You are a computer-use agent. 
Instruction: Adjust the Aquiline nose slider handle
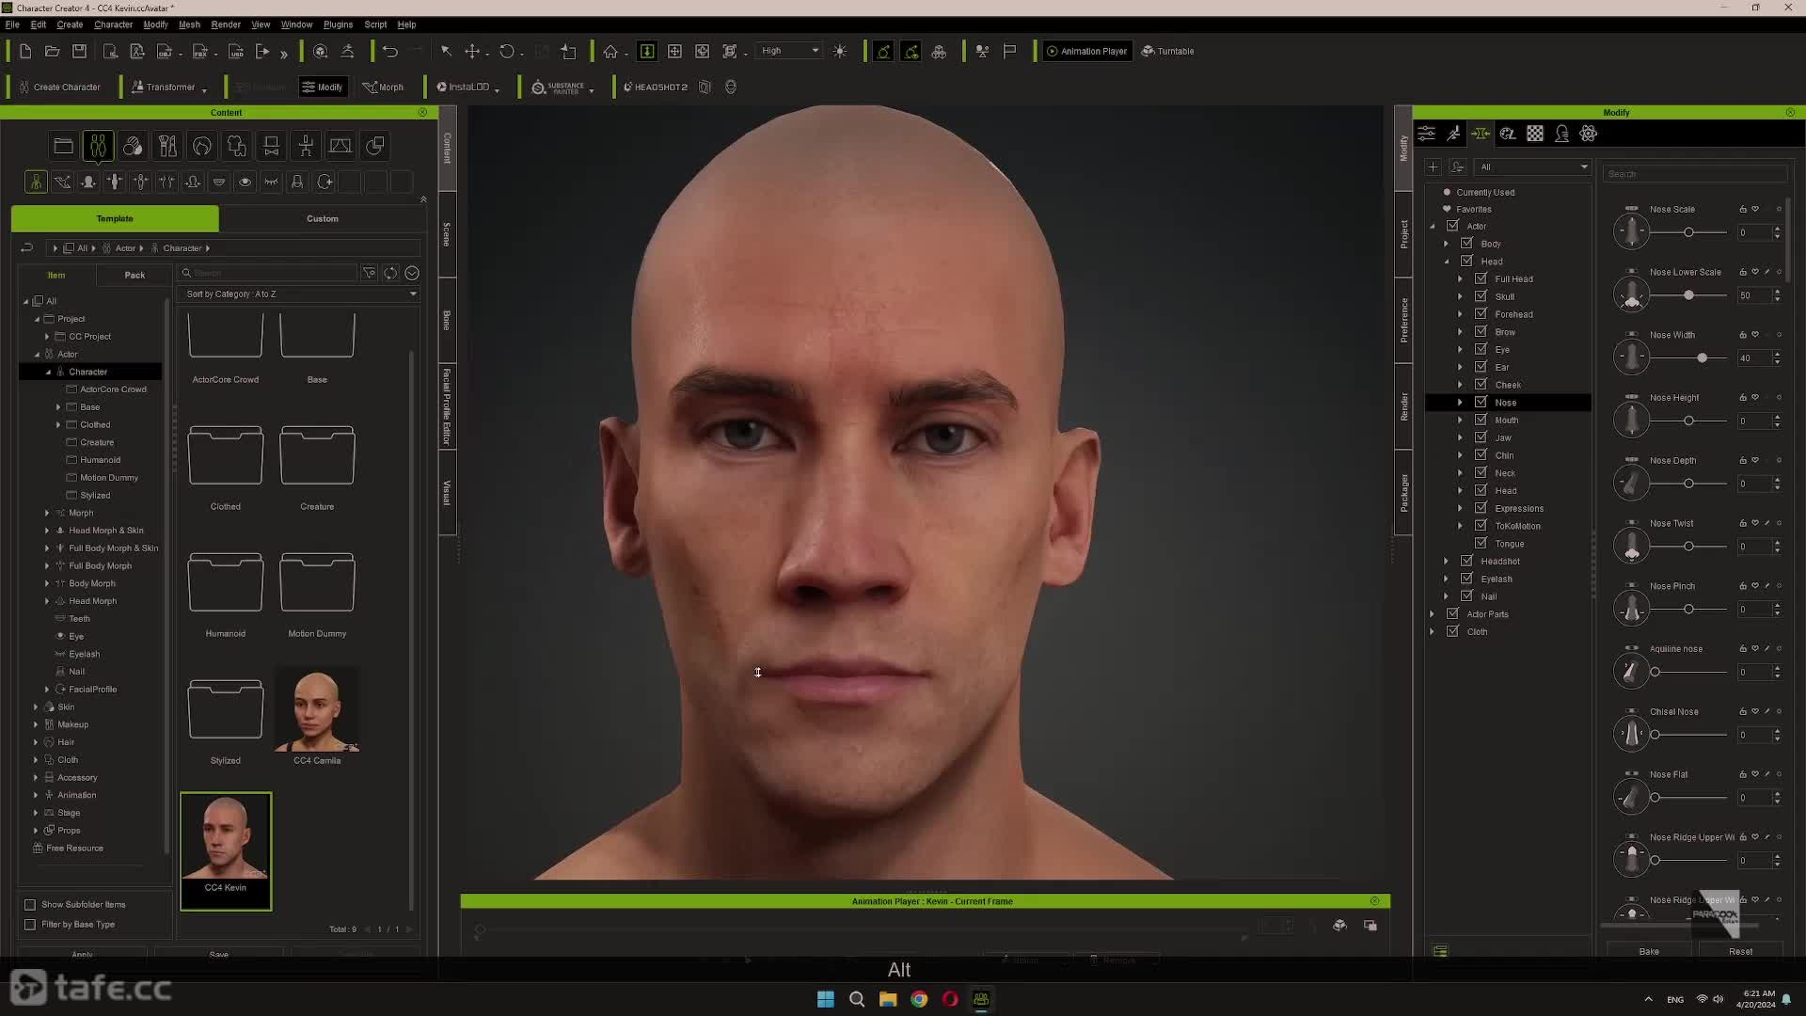1655,672
